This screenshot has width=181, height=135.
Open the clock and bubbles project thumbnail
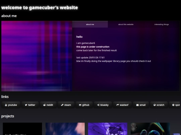pos(150,129)
